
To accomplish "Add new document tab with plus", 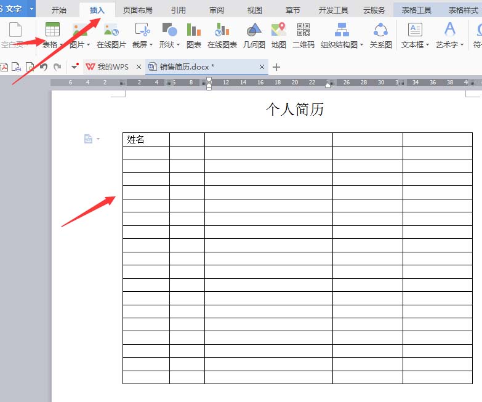I will (276, 67).
